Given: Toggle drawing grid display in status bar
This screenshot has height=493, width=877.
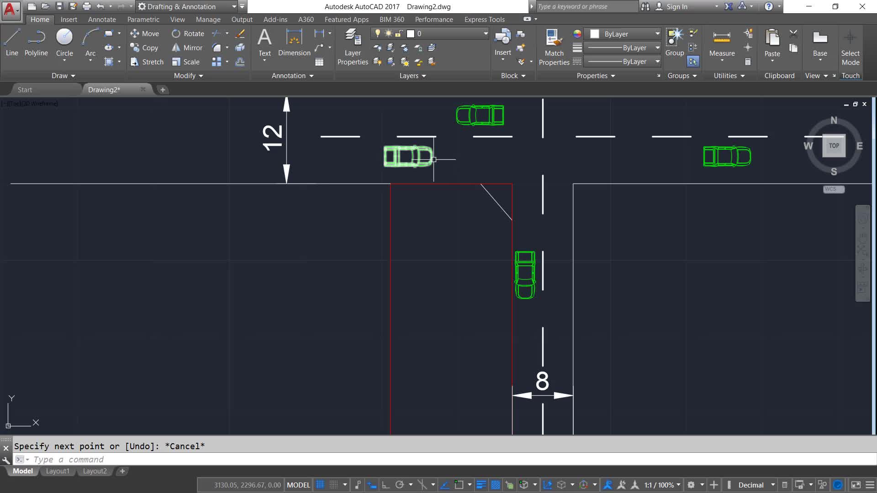Looking at the screenshot, I should click(x=320, y=485).
